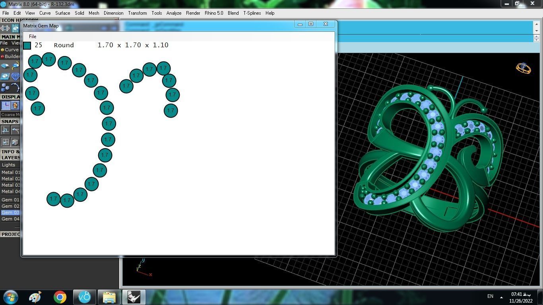Click the active Rhino taskbar icon
The image size is (543, 305).
(134, 297)
